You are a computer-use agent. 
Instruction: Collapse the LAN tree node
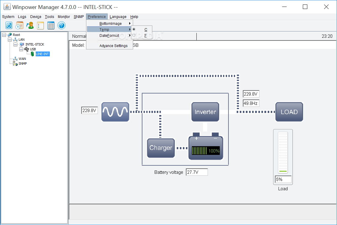[x=10, y=40]
